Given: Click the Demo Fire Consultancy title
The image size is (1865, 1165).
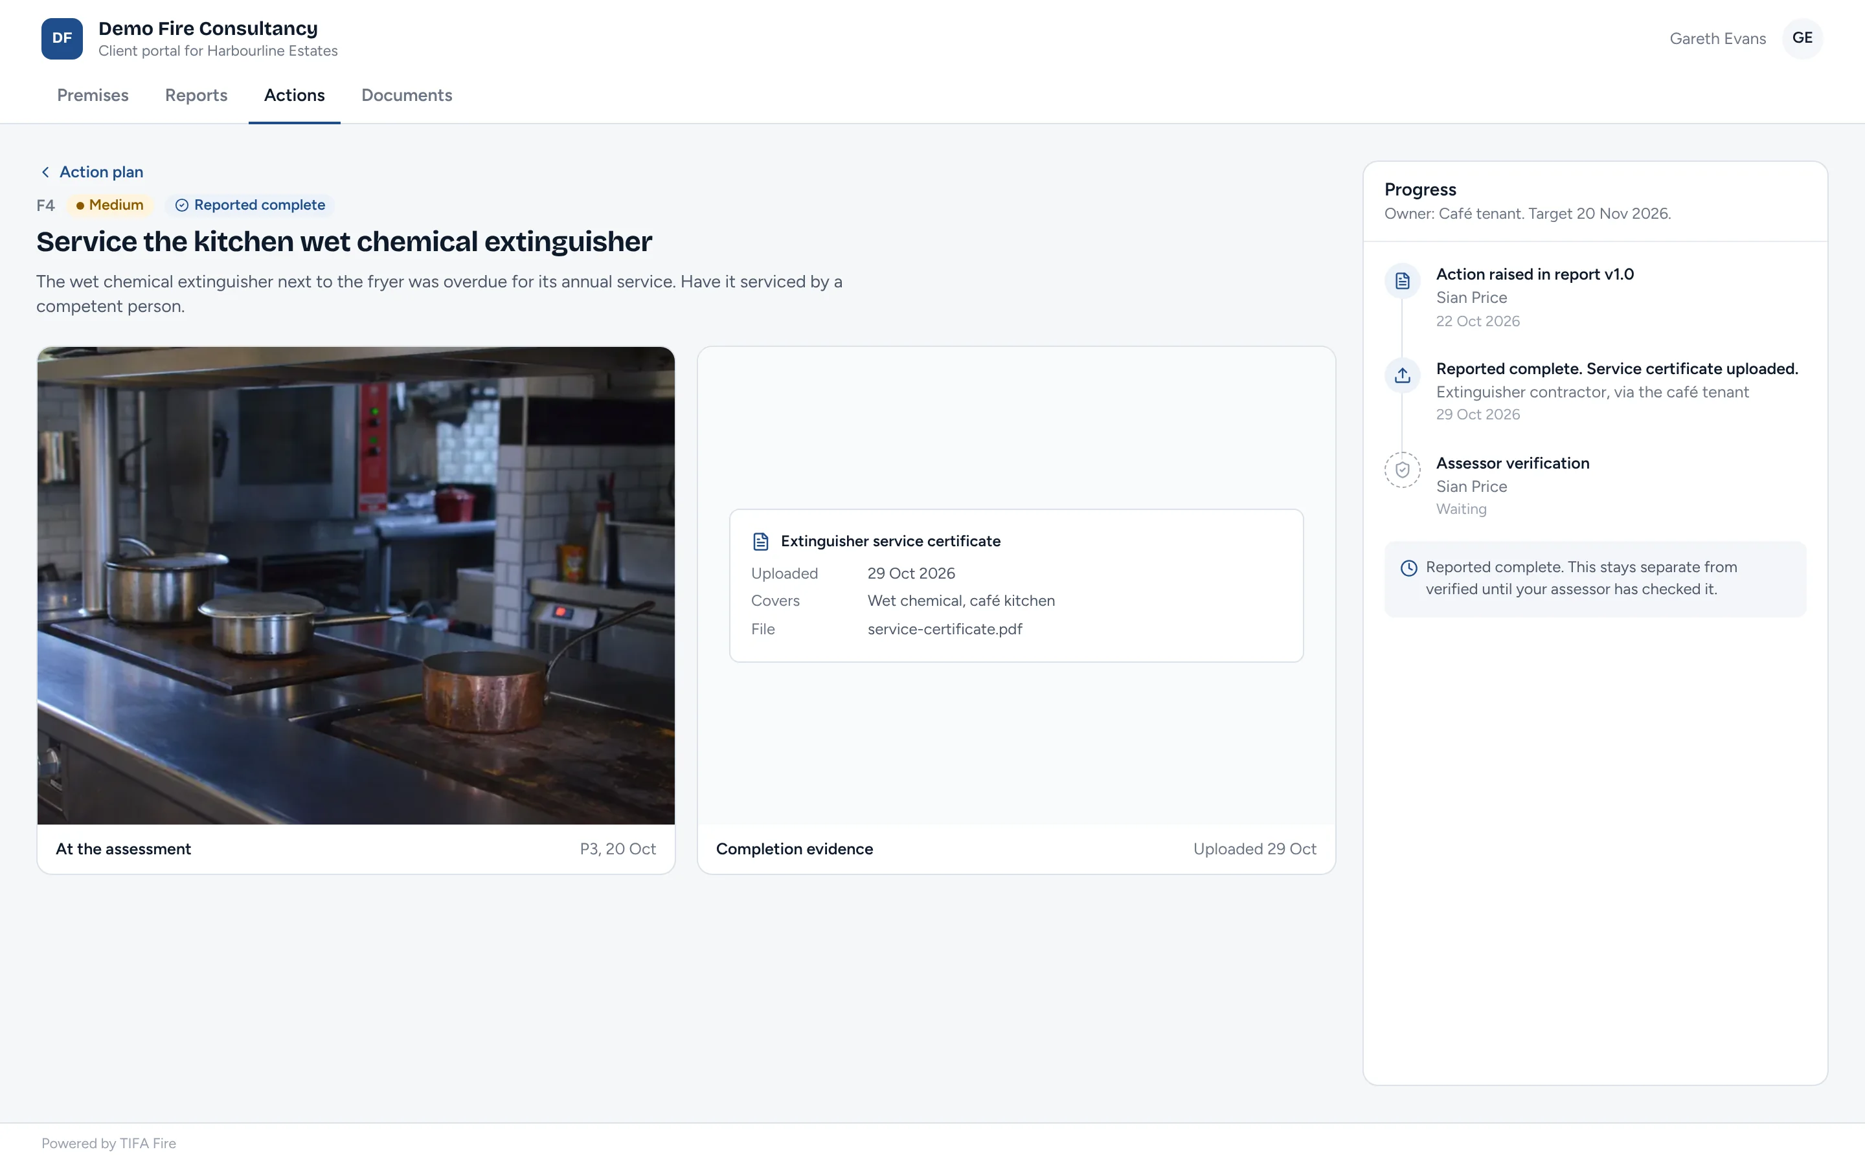Looking at the screenshot, I should [x=208, y=28].
